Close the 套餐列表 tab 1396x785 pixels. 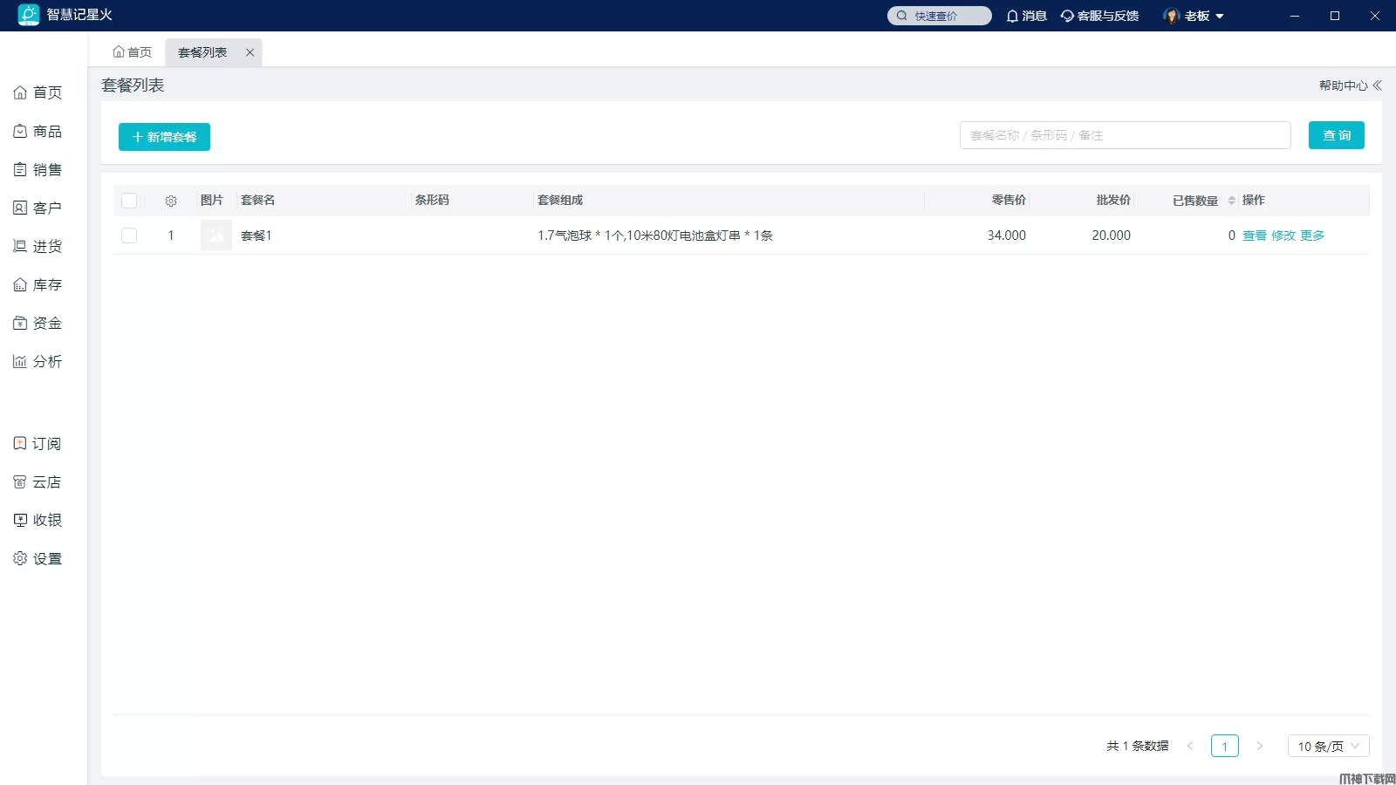tap(250, 52)
